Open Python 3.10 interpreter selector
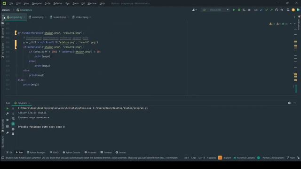 (273, 158)
